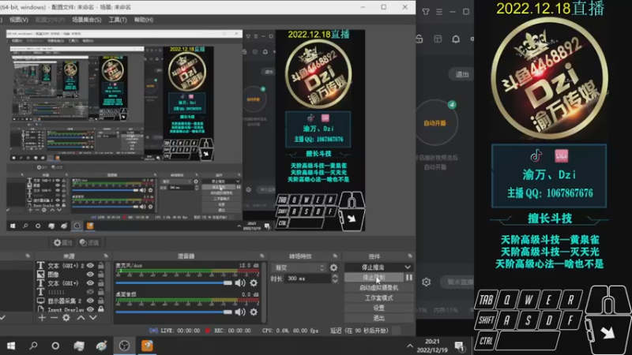Open the taskbar search magnifier
The height and width of the screenshot is (355, 632).
tap(33, 346)
